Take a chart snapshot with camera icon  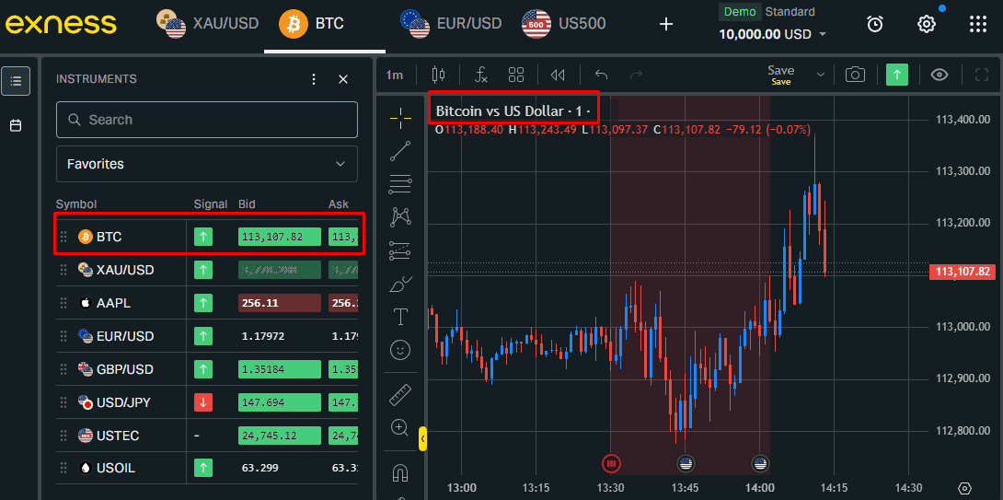(855, 75)
